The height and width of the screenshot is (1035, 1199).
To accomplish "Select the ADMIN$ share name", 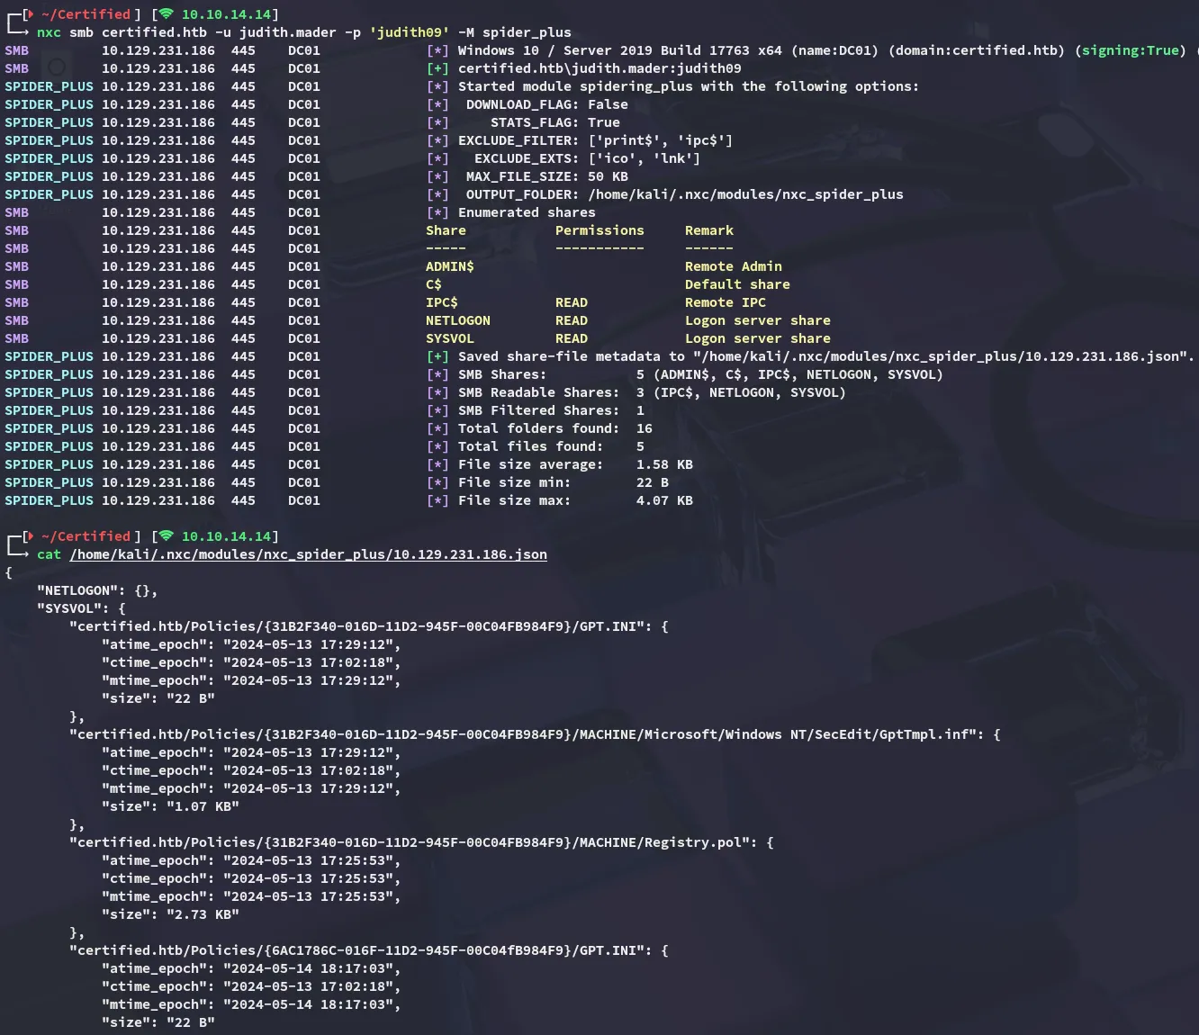I will point(449,266).
